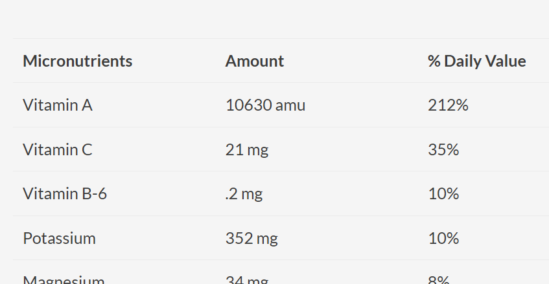549x284 pixels.
Task: Select the 10630 amu amount cell
Action: (x=265, y=105)
